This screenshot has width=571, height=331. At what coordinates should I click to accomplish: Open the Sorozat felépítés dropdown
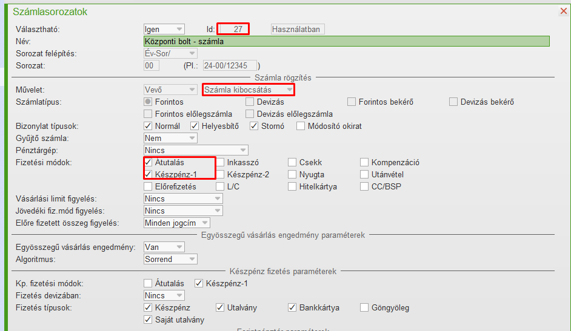pyautogui.click(x=170, y=53)
